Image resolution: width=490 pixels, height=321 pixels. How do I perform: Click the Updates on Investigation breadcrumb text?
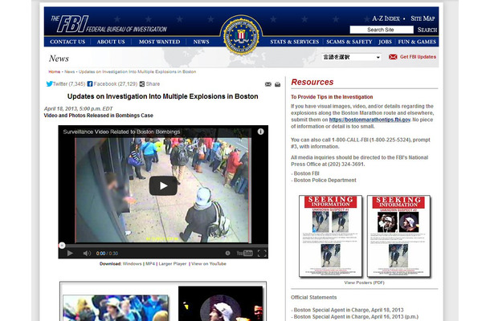(137, 71)
